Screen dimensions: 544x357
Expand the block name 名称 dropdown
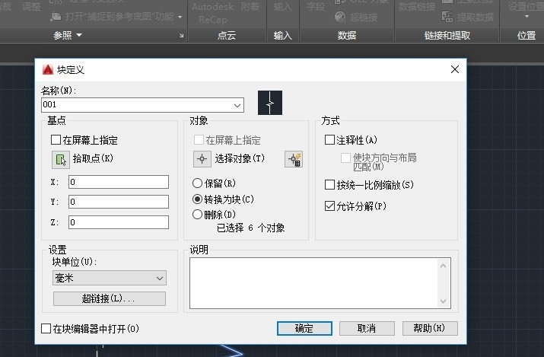pyautogui.click(x=237, y=104)
